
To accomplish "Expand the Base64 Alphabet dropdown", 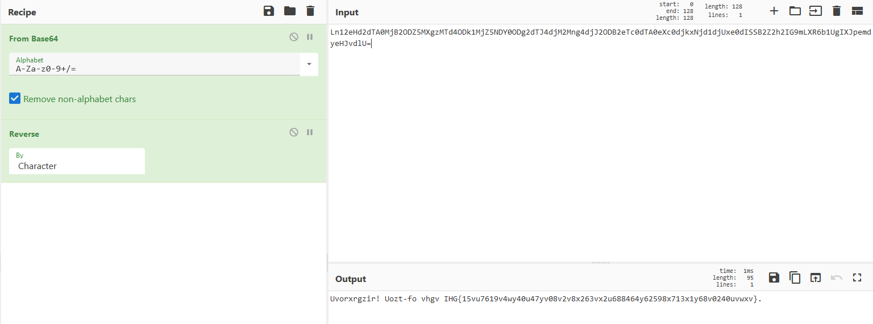I will (309, 64).
